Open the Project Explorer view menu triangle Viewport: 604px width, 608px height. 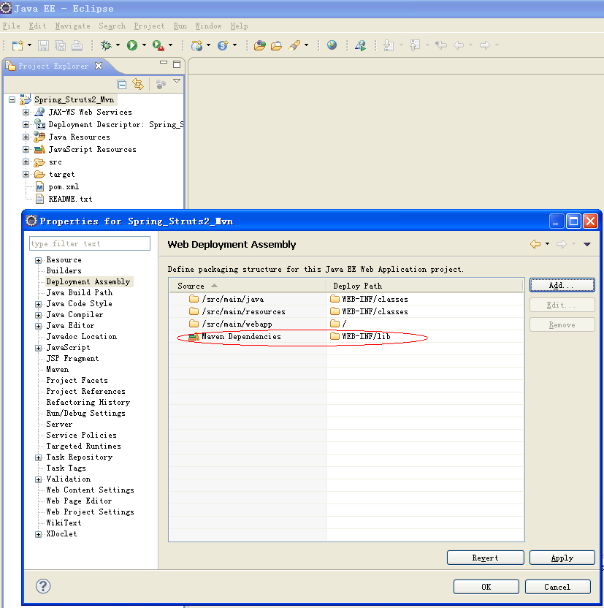pos(177,80)
